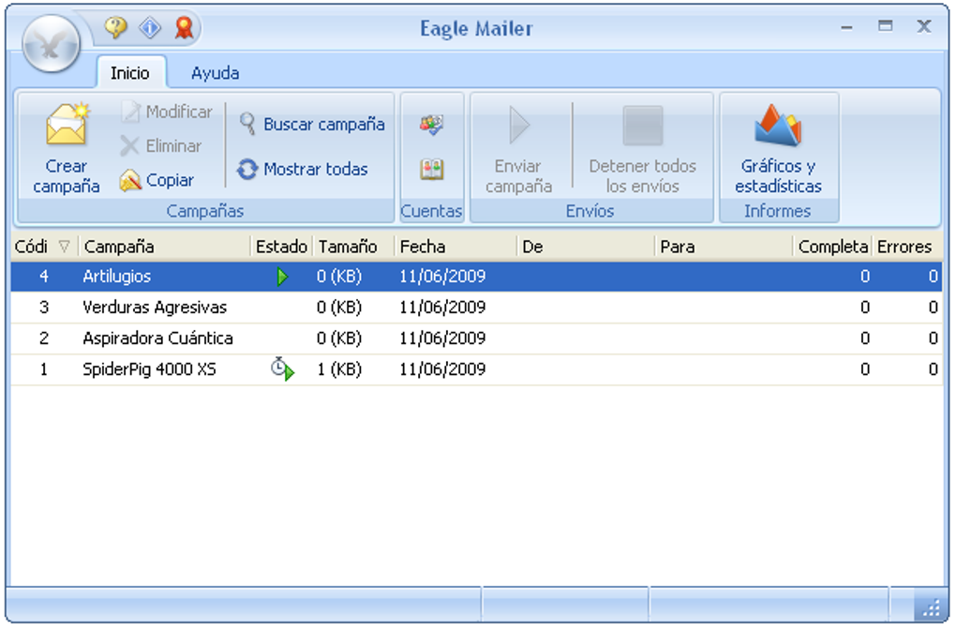This screenshot has height=631, width=956.
Task: Open the accounts people icon in Cuentas
Action: (432, 125)
